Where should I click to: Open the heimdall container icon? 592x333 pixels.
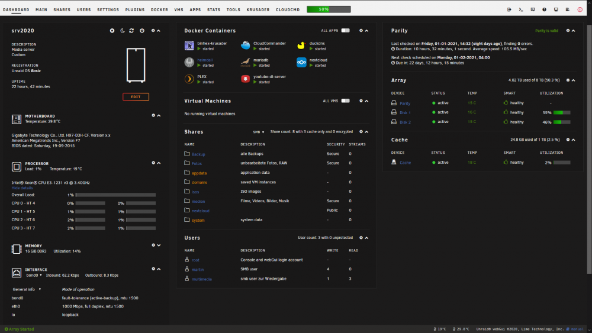(x=189, y=62)
